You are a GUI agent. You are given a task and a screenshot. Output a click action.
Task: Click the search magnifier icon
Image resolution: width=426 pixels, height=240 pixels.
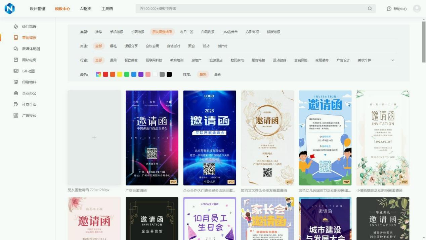pos(370,9)
